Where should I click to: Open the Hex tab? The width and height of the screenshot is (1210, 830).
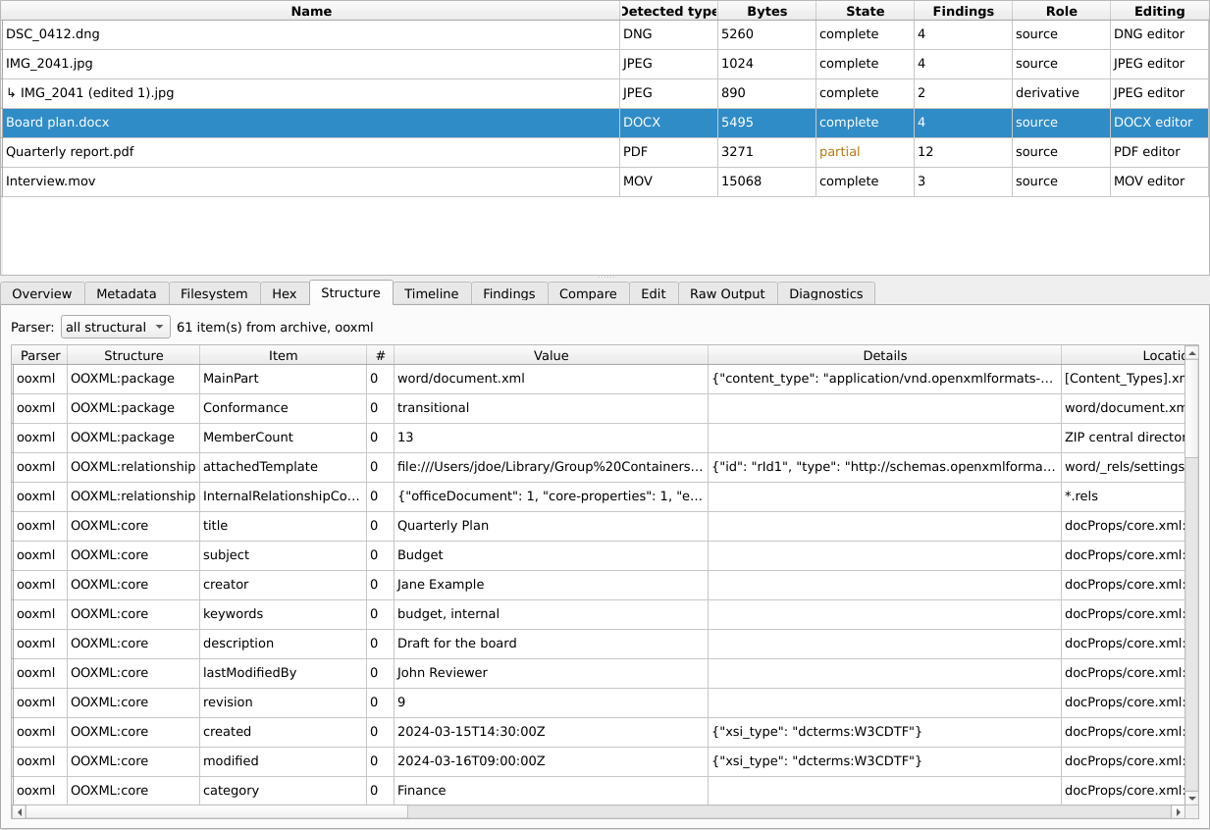[x=285, y=293]
